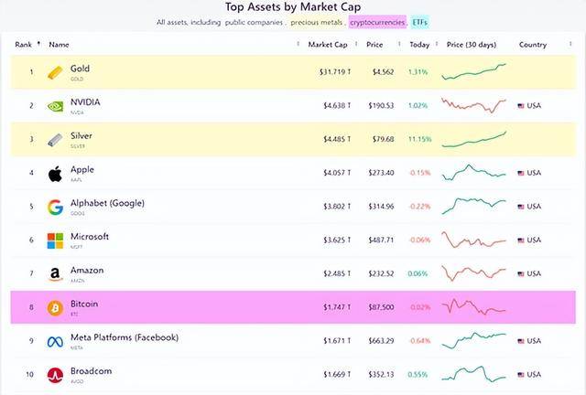Click the NVIDIA logo icon
This screenshot has height=395, width=586.
(x=55, y=106)
